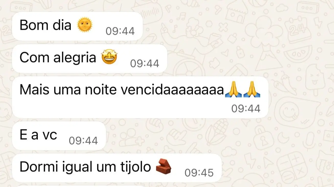Click the 09:44 timestamp on Bom dia message

click(120, 31)
